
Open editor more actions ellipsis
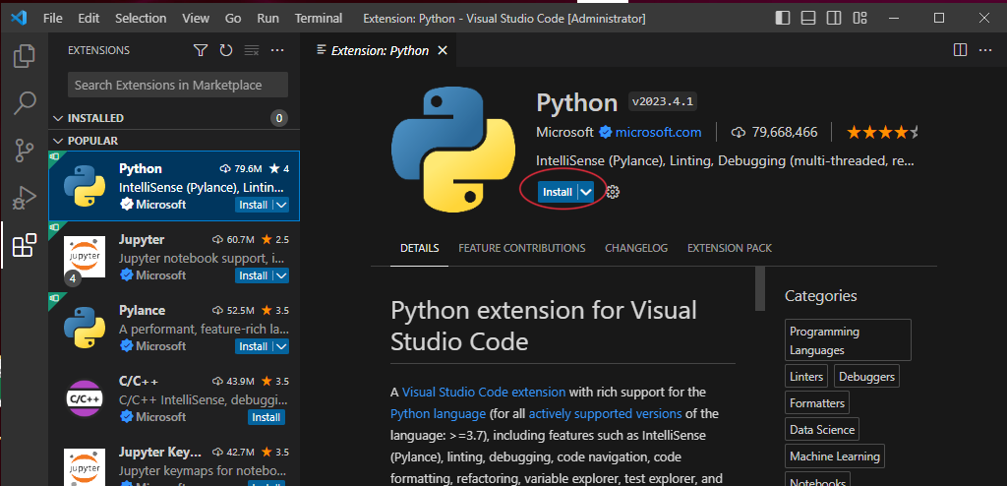(x=985, y=50)
